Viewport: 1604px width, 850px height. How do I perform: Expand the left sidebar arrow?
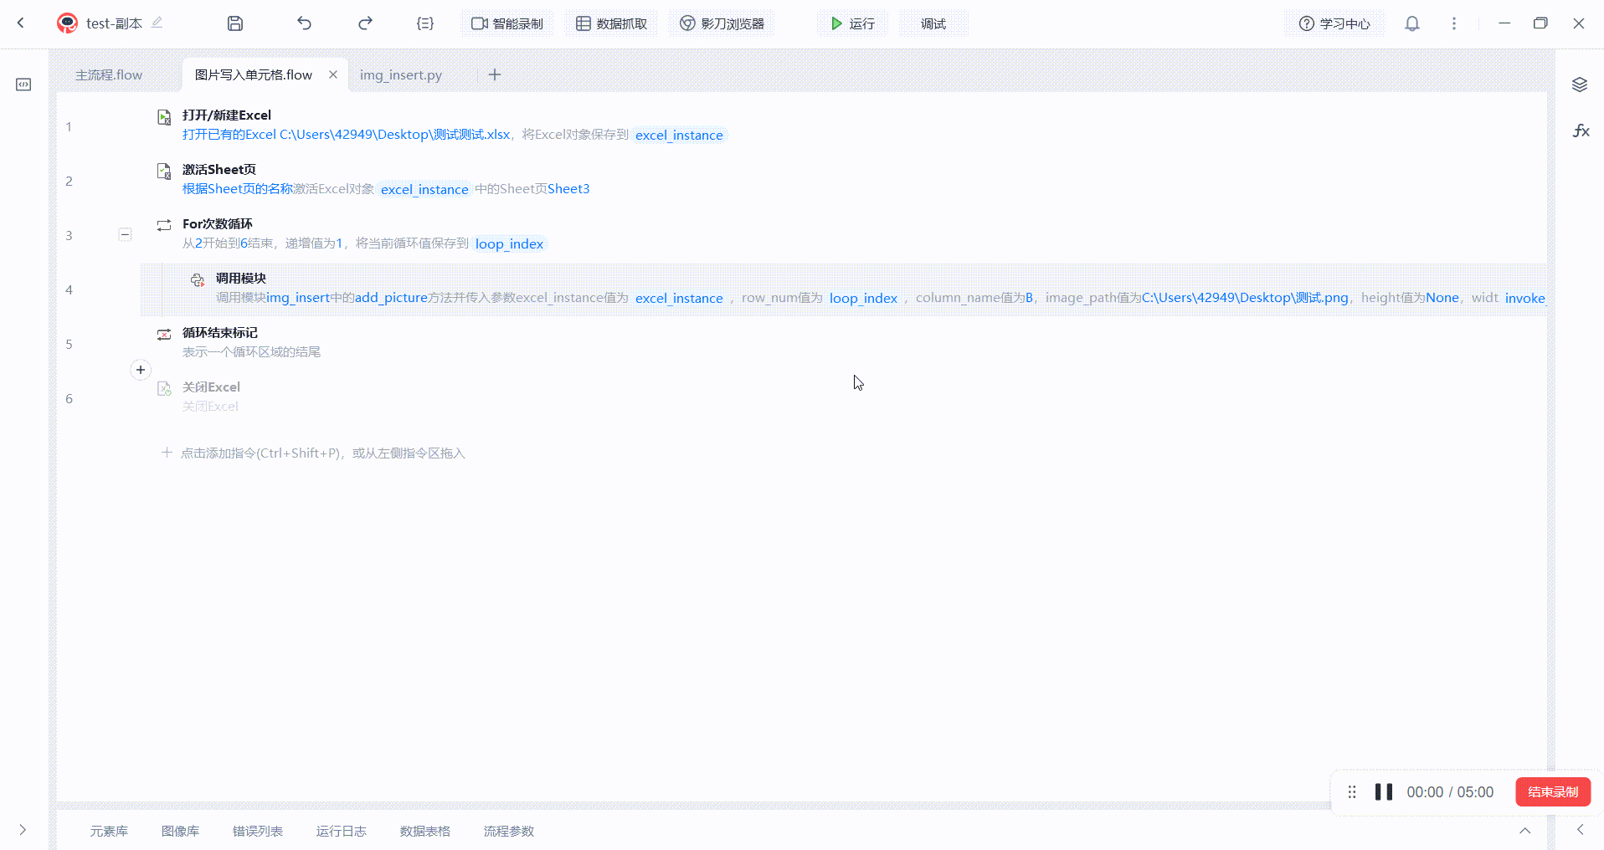tap(23, 830)
